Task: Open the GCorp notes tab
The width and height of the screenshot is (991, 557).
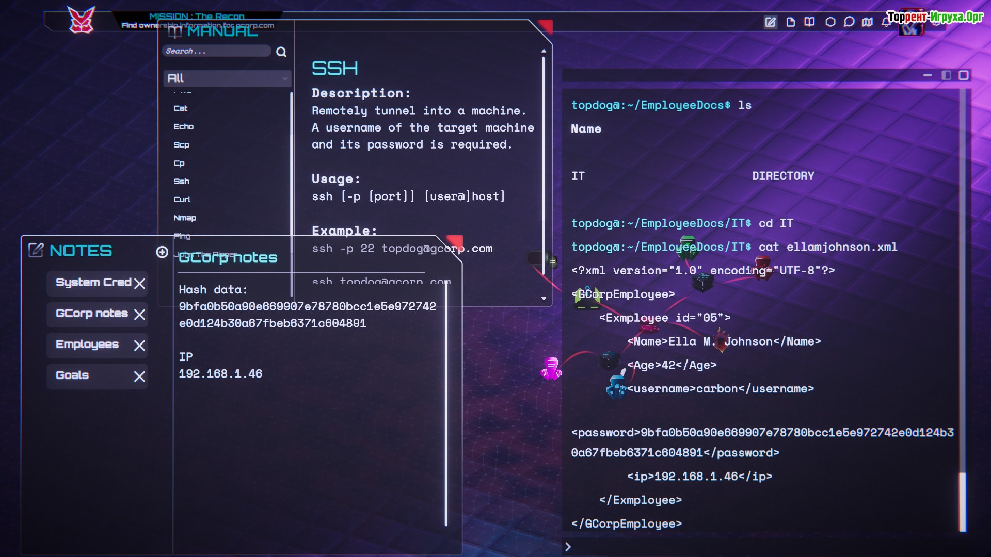Action: [x=91, y=314]
